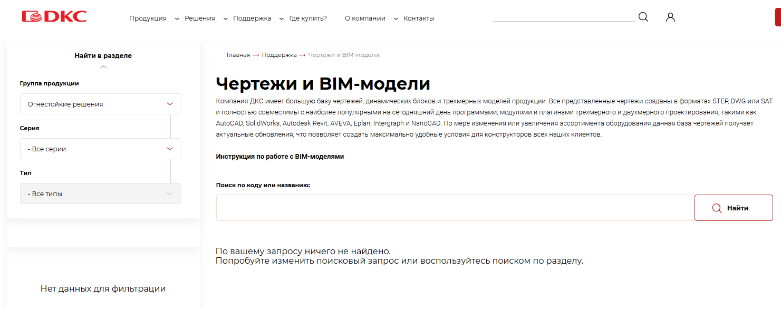Open the 'Тип' dropdown showing 'Все типы'
The image size is (781, 309).
[100, 194]
